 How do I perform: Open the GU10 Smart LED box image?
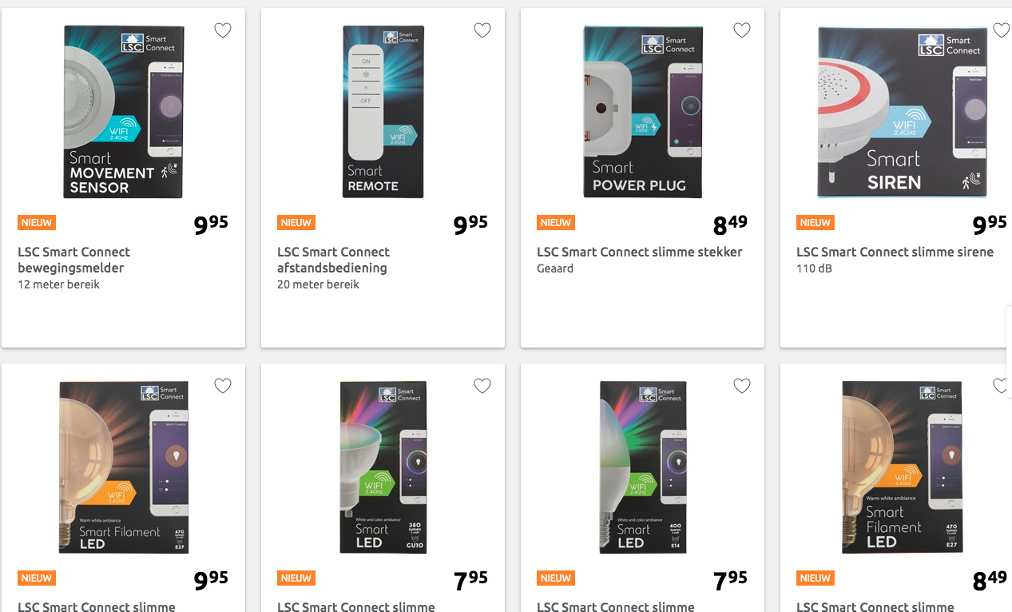click(x=383, y=467)
